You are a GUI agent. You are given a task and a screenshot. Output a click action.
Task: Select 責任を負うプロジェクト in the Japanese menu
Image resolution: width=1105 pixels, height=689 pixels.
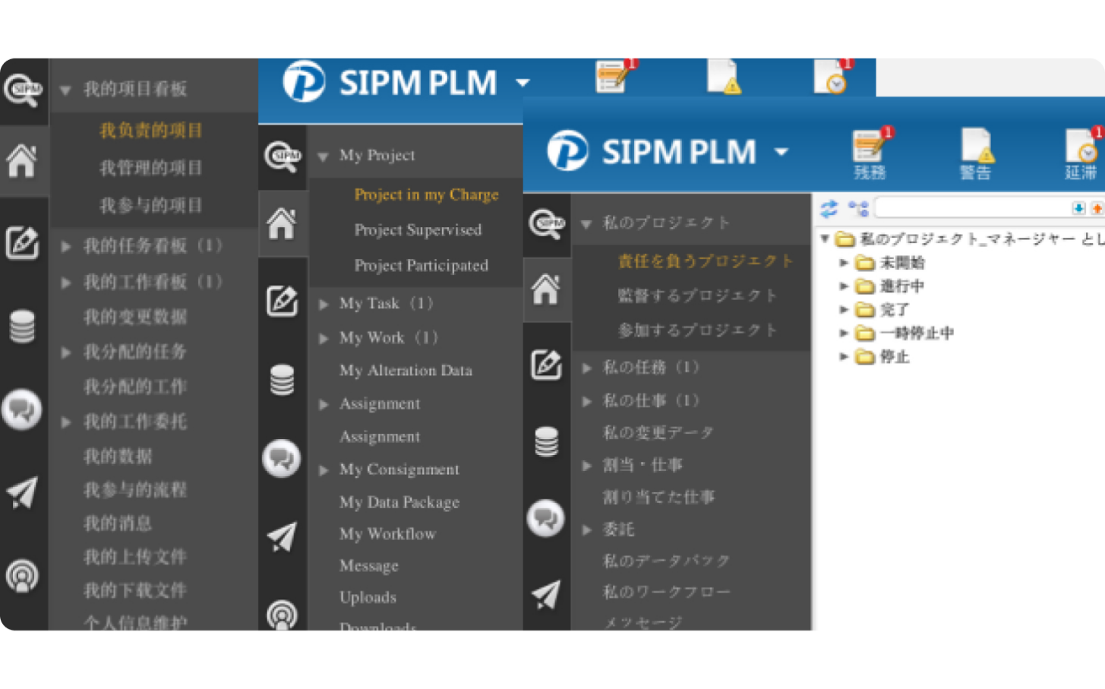pyautogui.click(x=706, y=261)
